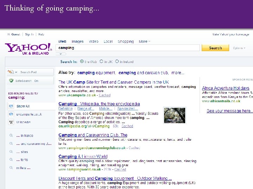
Task: Click the ... tents refinement
Action: (x=22, y=160)
